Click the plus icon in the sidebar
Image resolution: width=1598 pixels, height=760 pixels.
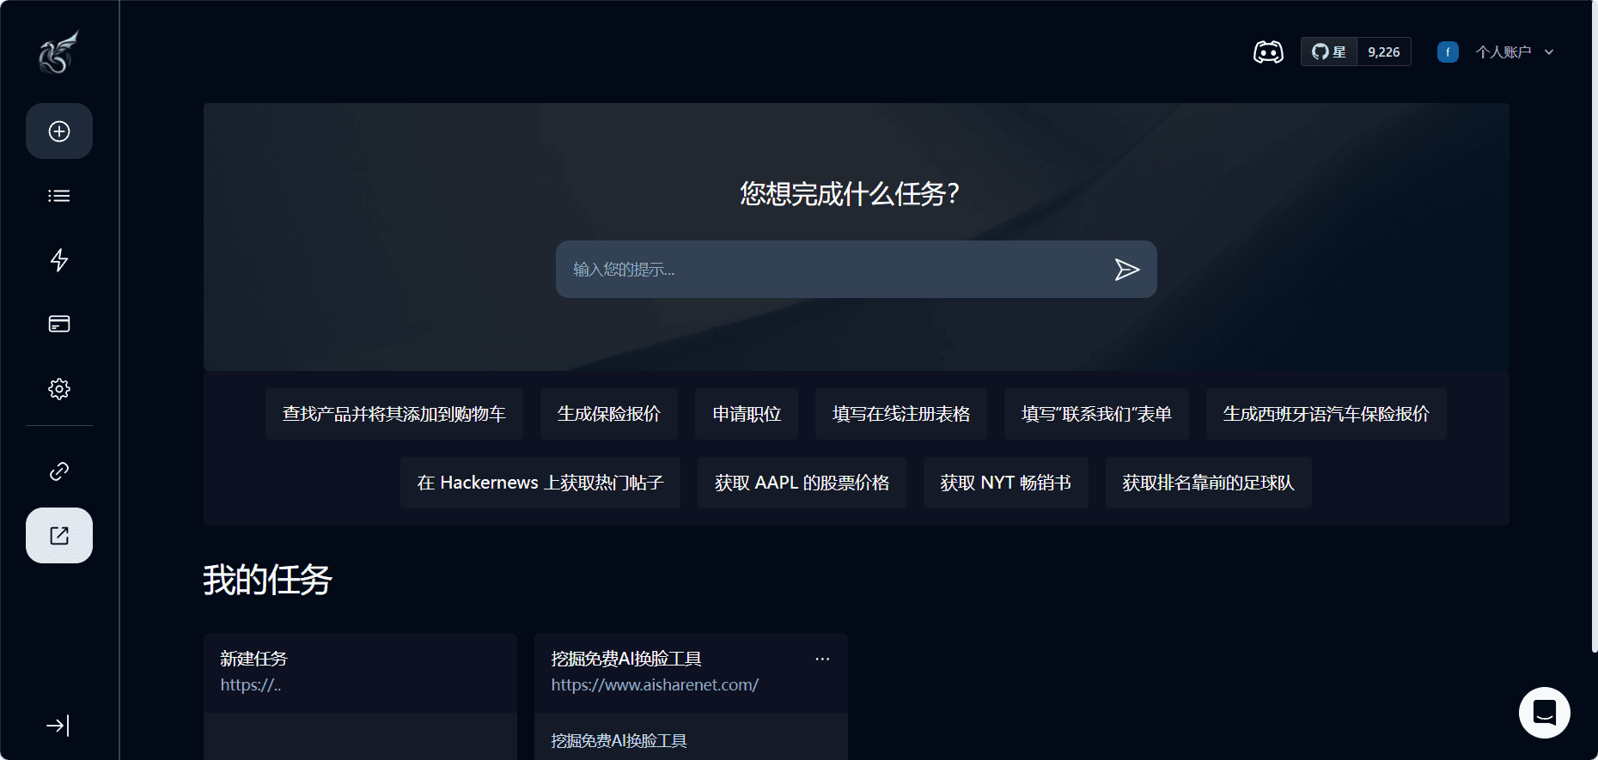[x=59, y=131]
